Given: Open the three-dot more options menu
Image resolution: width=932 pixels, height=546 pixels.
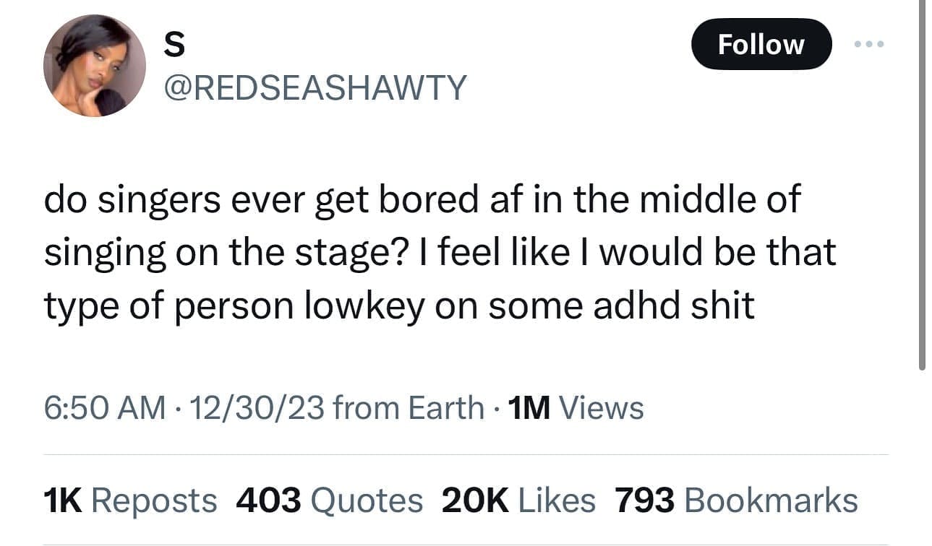Looking at the screenshot, I should 868,44.
